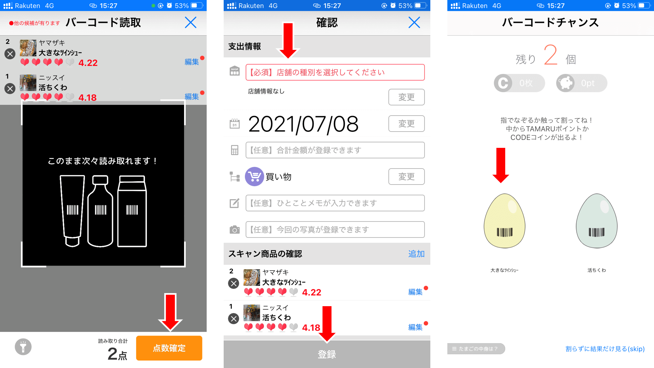Image resolution: width=654 pixels, height=368 pixels.
Task: Click X to remove ニッスイ item
Action: [10, 89]
